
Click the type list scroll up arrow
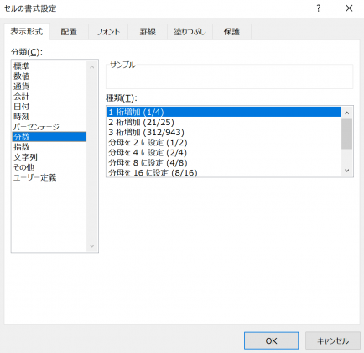pos(347,113)
